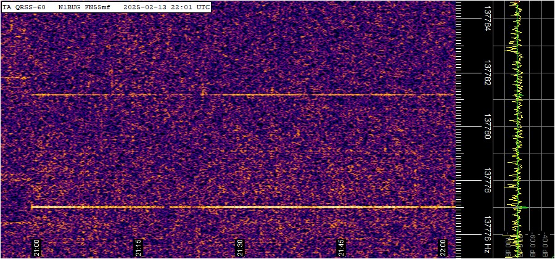
Task: Click the strong lower carrier trace line
Action: click(247, 207)
